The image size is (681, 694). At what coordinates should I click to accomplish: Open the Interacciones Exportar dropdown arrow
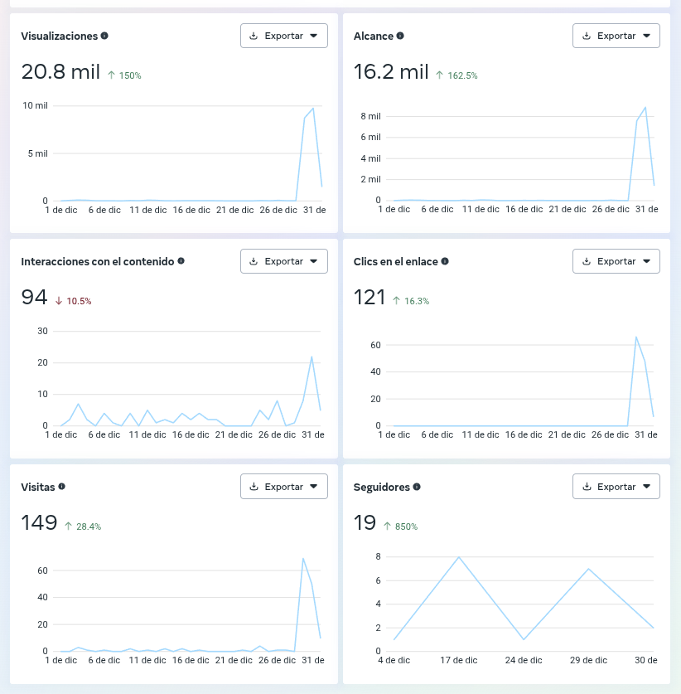coord(313,261)
